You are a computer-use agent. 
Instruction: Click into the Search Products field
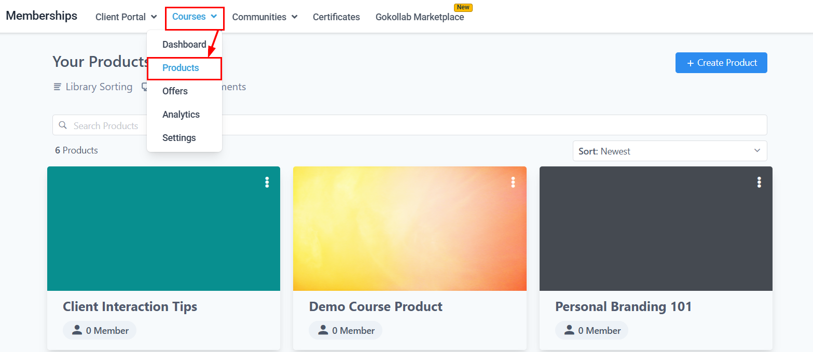tap(409, 125)
